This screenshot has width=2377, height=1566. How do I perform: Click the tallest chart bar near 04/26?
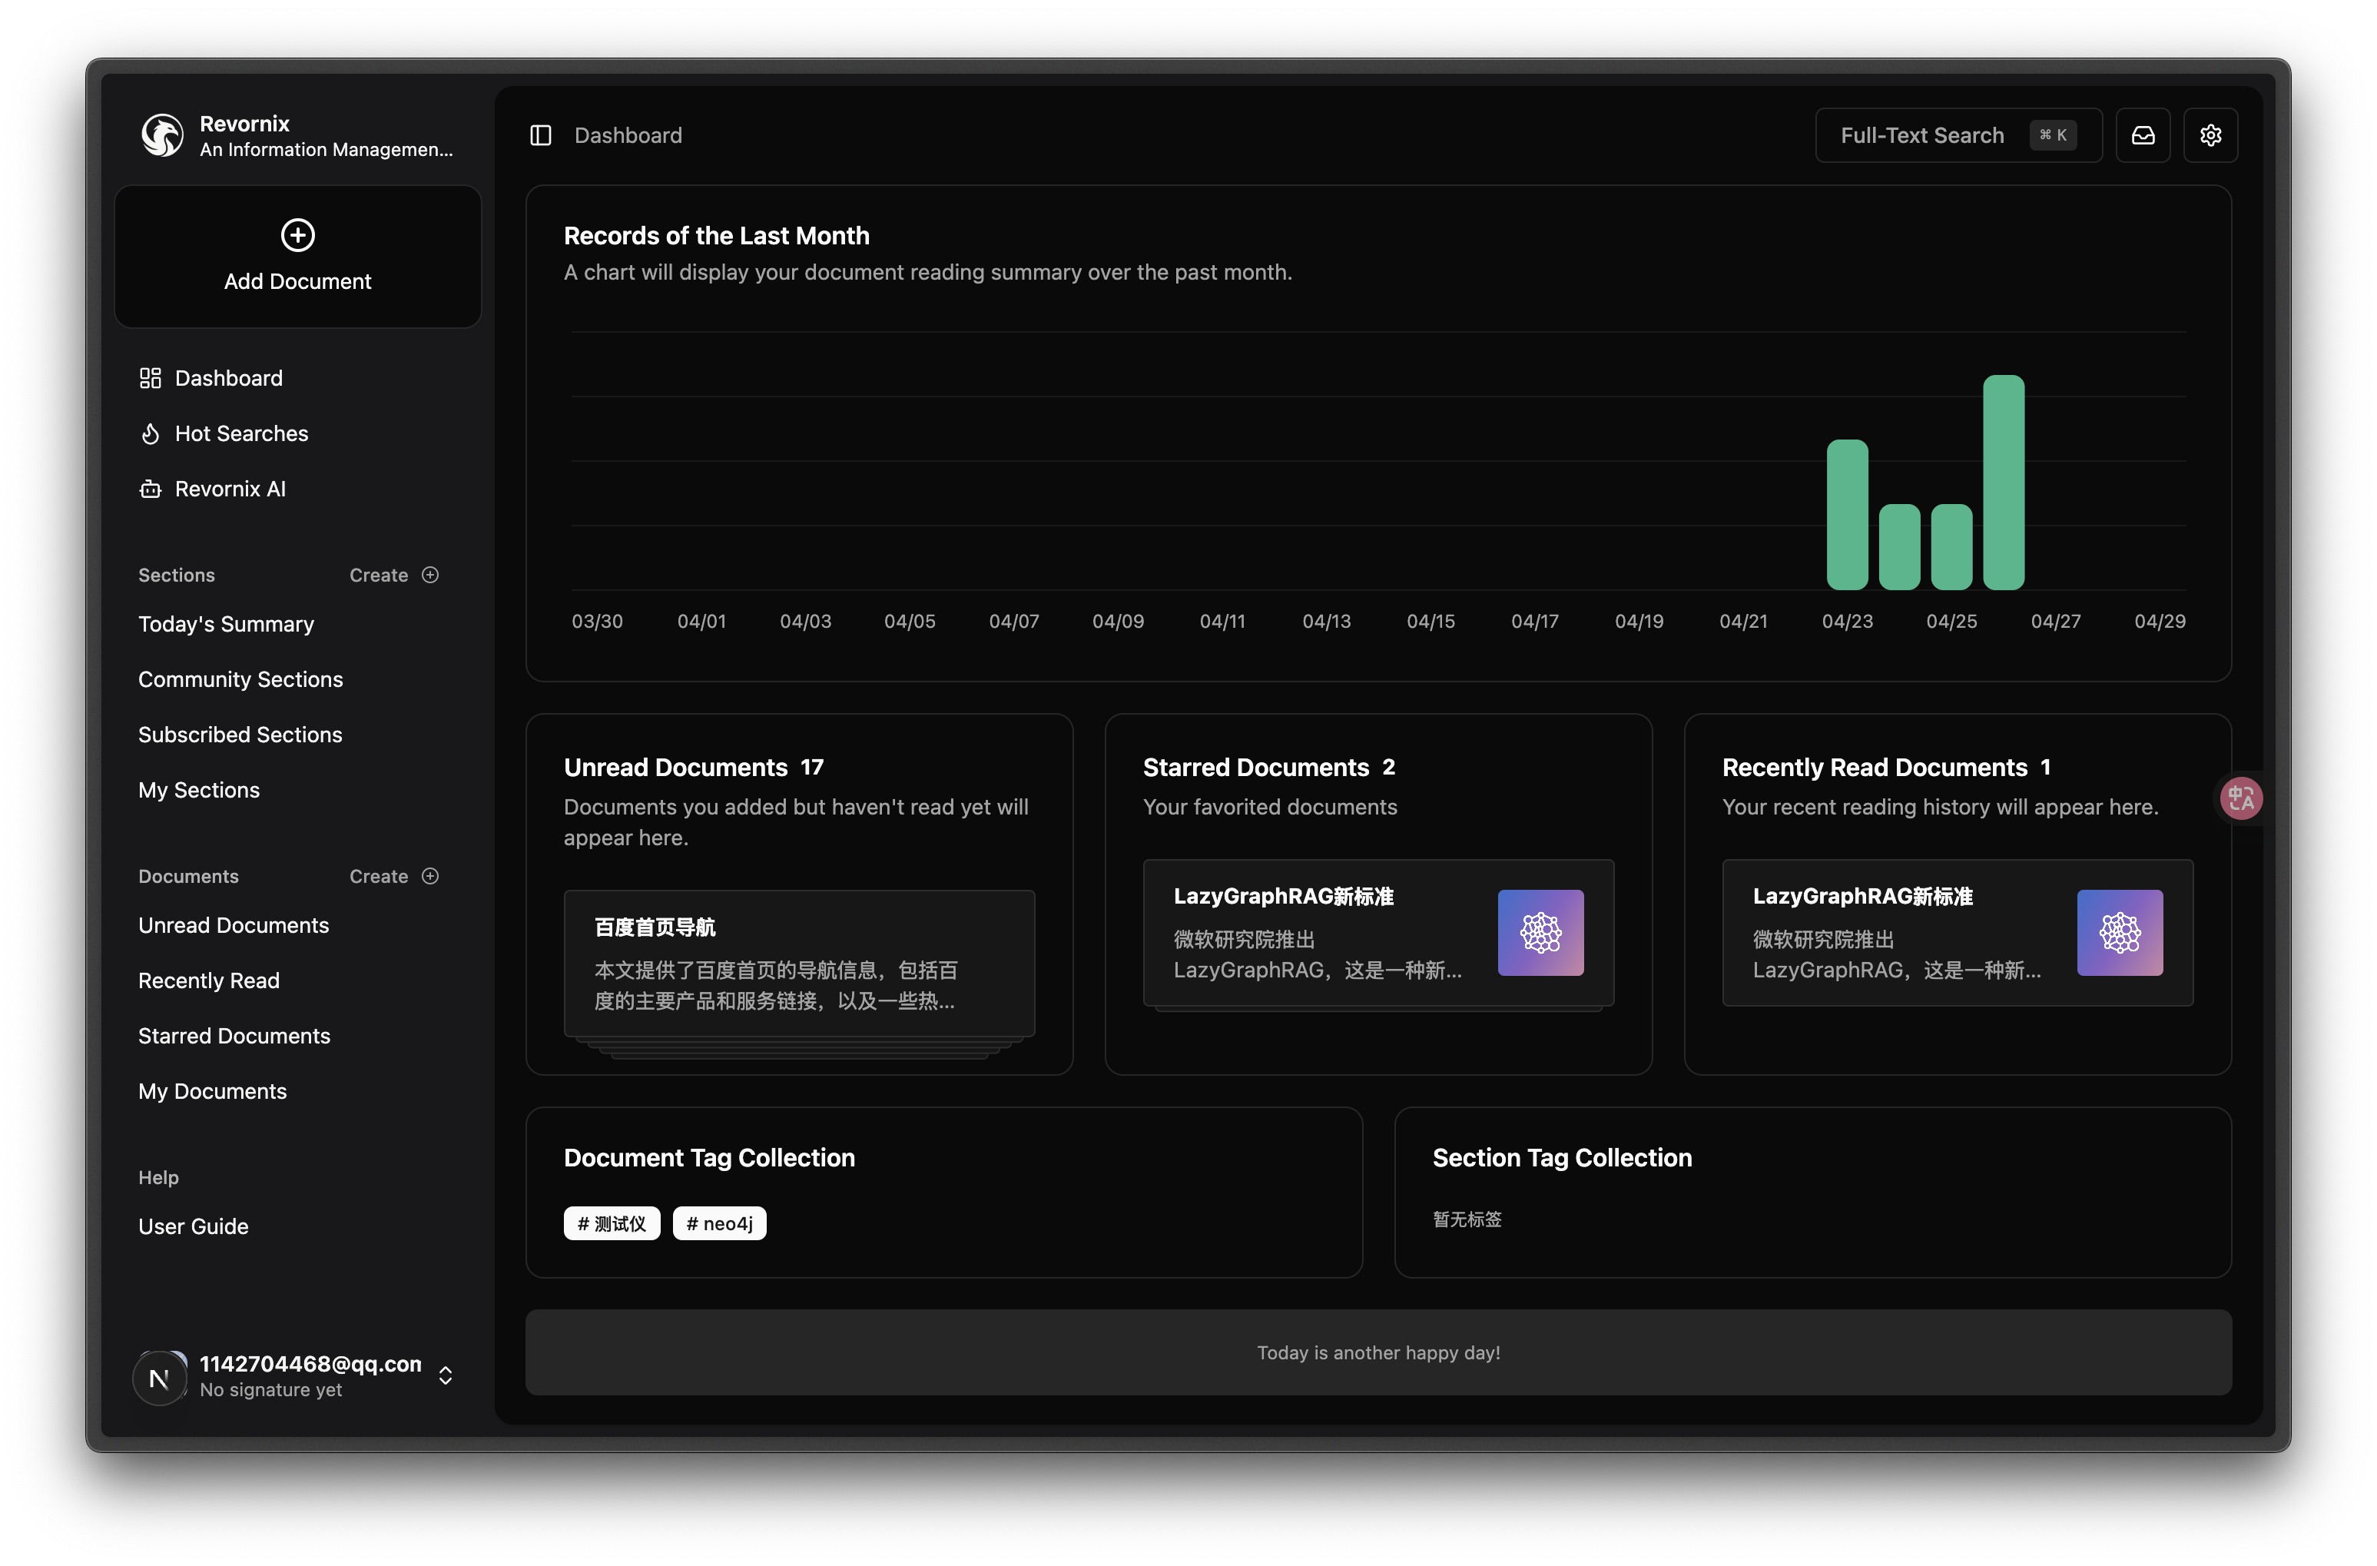coord(2004,483)
